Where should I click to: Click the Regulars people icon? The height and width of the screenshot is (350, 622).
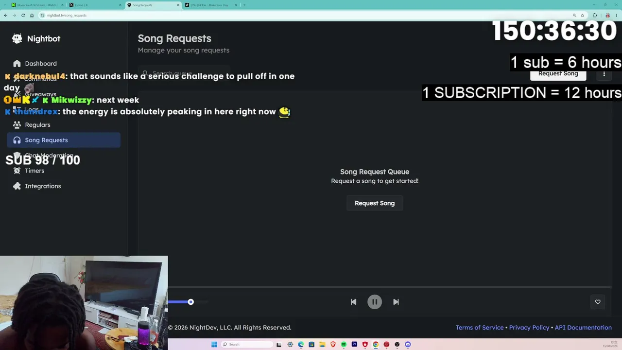17,125
